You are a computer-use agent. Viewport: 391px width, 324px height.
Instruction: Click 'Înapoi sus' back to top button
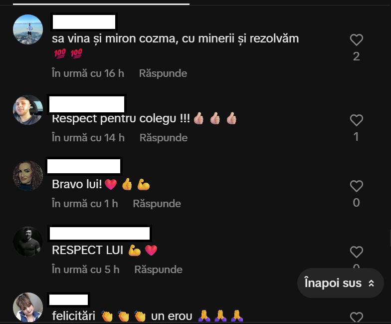(340, 283)
